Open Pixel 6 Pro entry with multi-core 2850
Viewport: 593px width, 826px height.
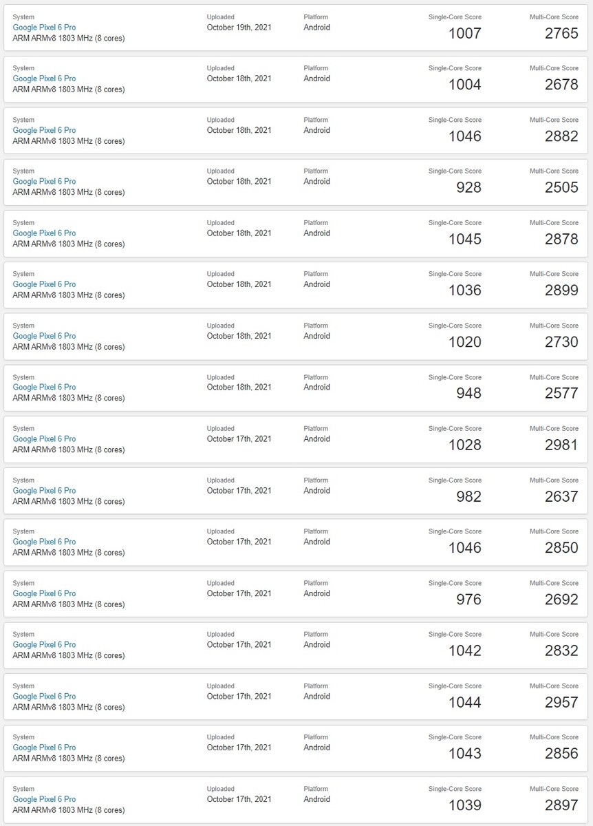(44, 542)
